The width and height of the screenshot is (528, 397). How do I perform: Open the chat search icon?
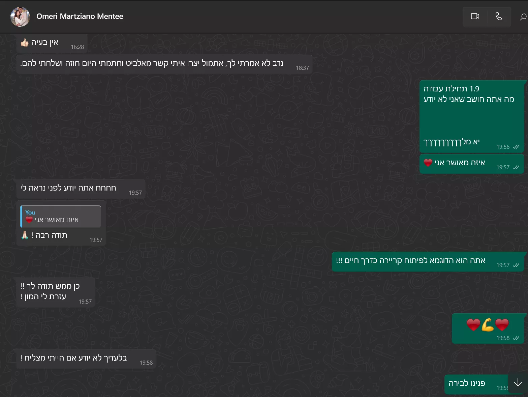tap(523, 17)
